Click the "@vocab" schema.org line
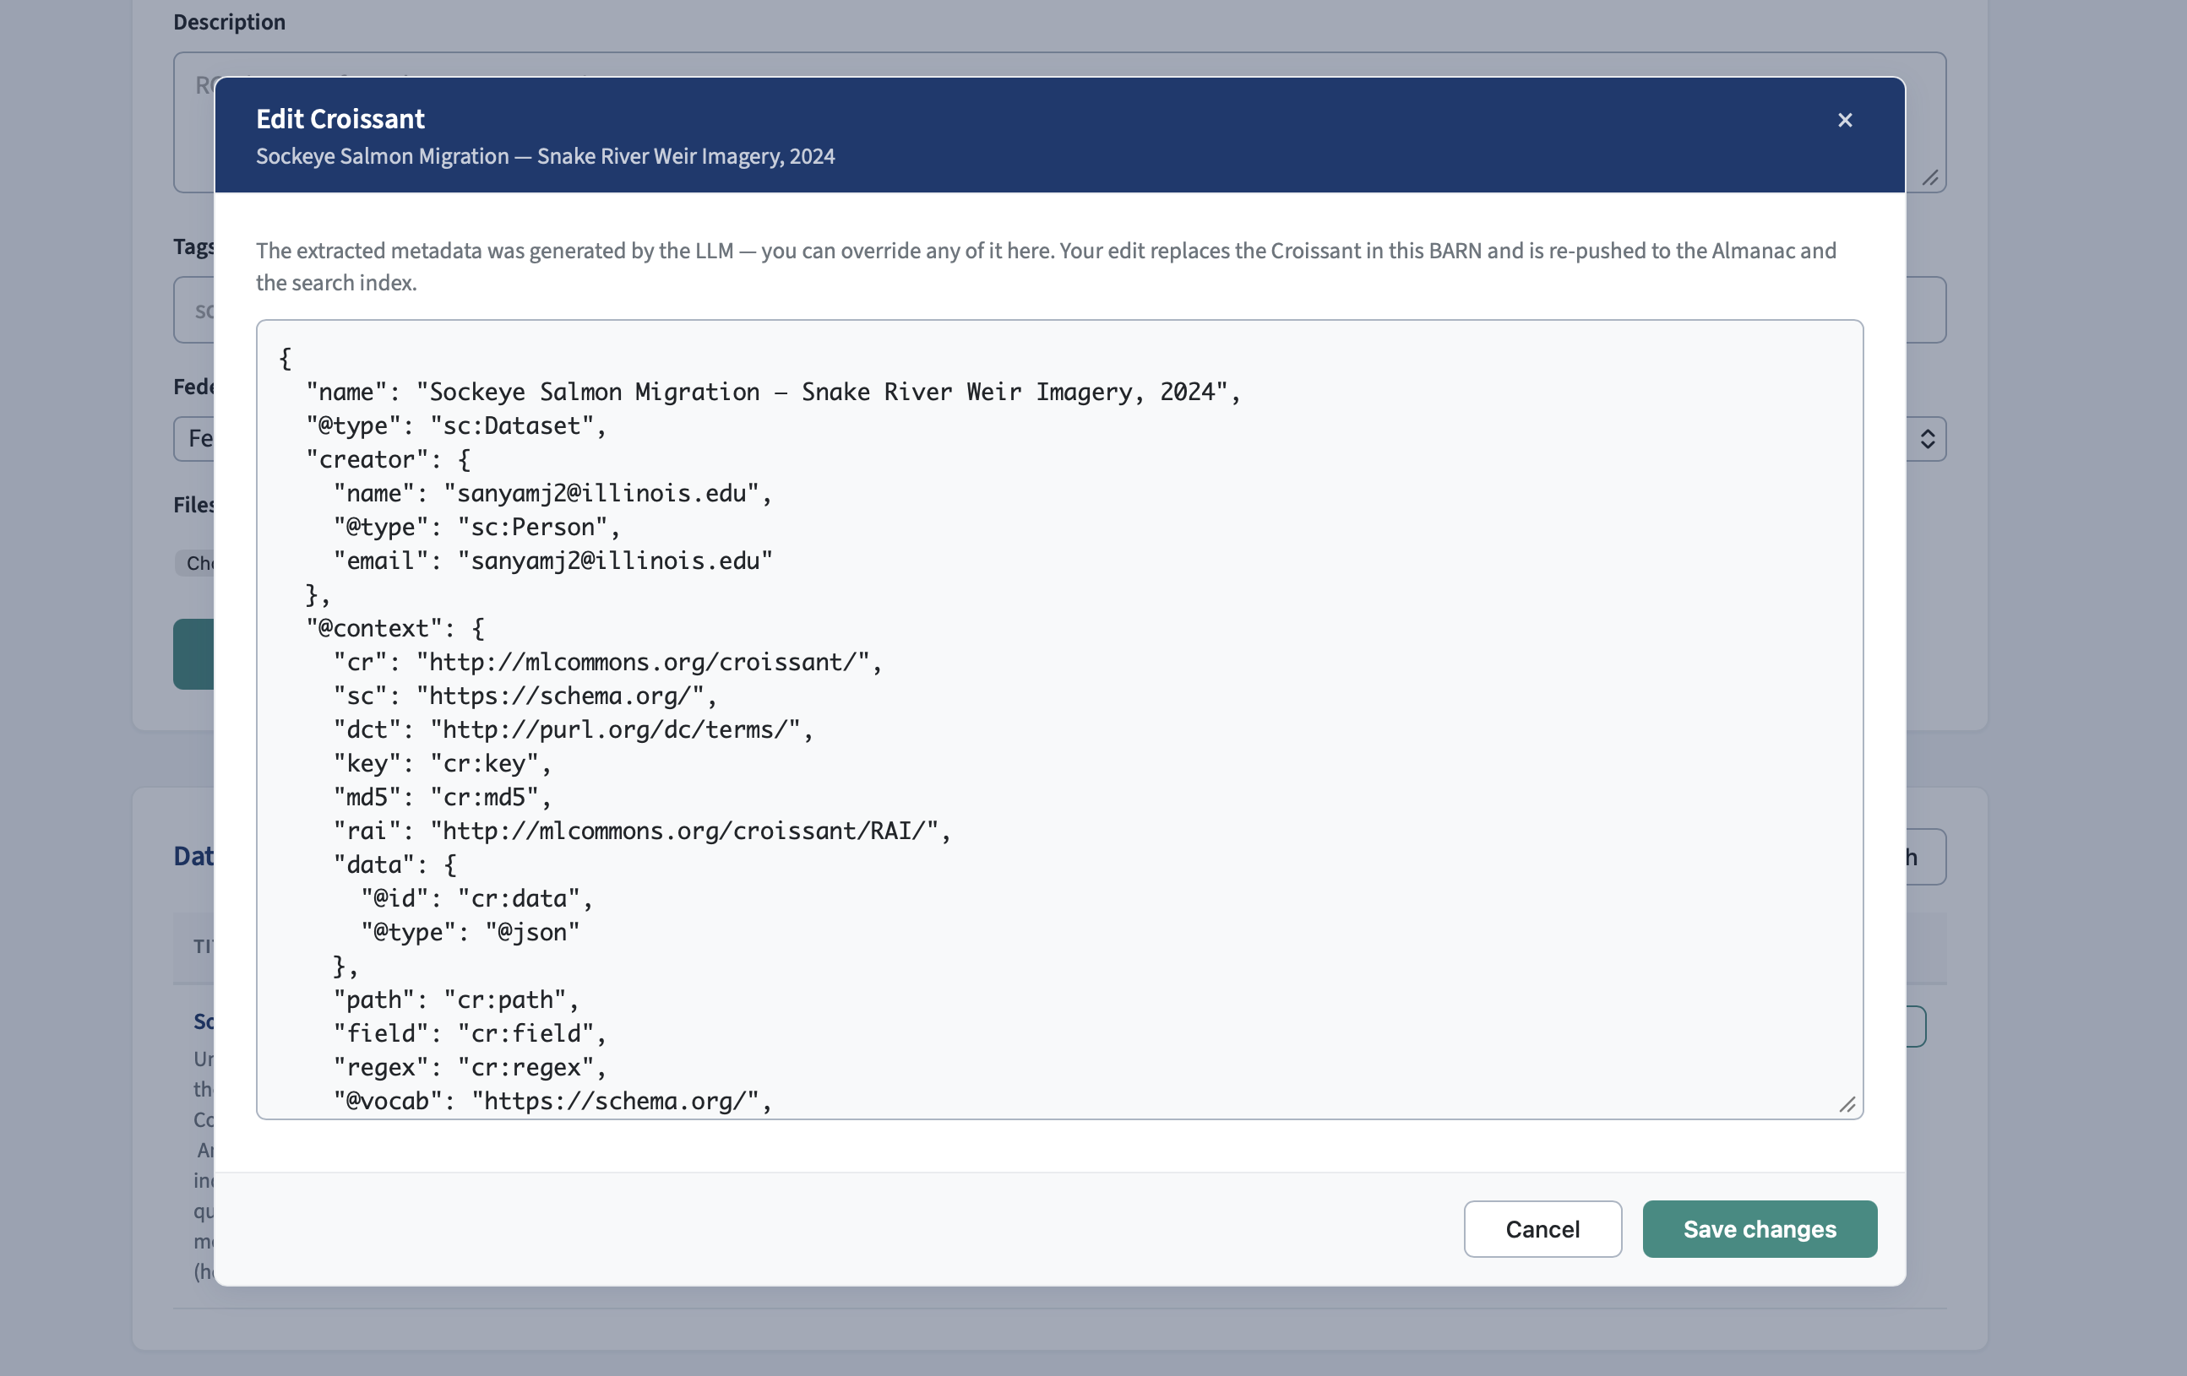The width and height of the screenshot is (2187, 1376). 552,1101
